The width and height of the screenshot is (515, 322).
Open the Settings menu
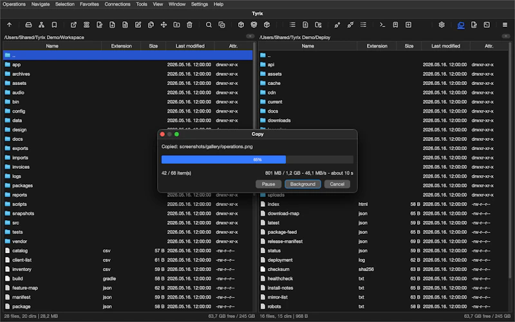[200, 5]
